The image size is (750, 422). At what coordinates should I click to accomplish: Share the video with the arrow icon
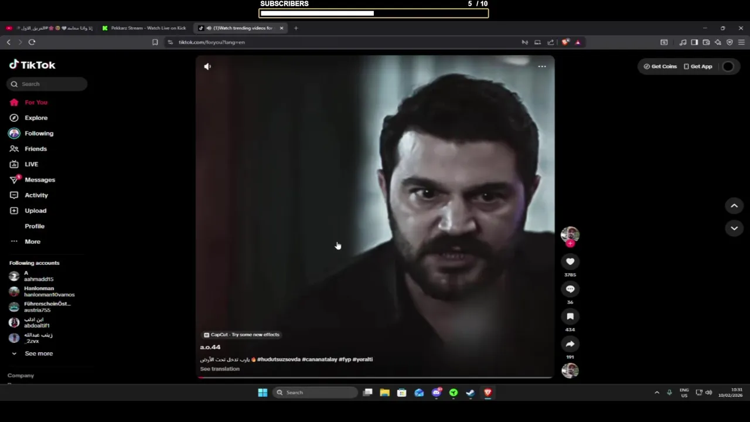[570, 344]
